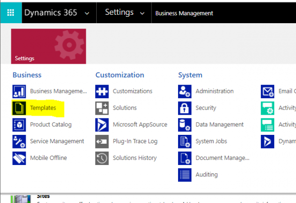Click the Plug-In Trace Log icon
The height and width of the screenshot is (203, 296).
click(102, 141)
